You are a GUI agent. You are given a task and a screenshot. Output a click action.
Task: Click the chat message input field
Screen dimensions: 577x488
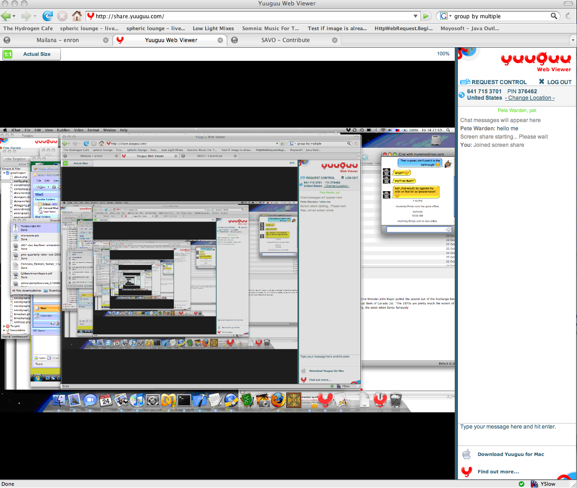tap(517, 434)
